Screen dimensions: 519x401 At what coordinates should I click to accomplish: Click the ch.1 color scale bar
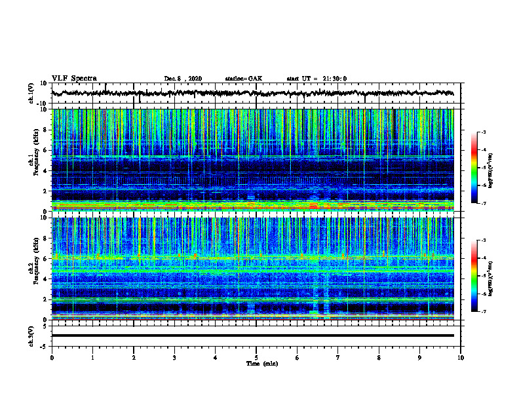point(474,168)
